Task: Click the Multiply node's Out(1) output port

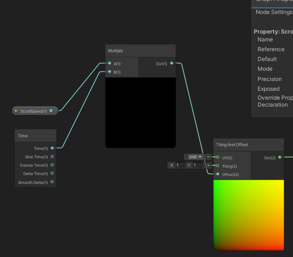Action: click(171, 63)
